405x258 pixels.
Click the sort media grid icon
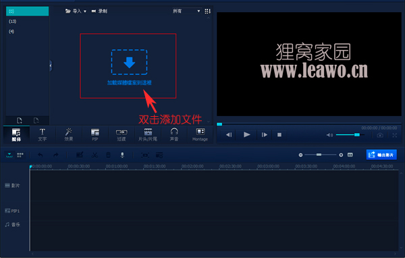(x=207, y=11)
